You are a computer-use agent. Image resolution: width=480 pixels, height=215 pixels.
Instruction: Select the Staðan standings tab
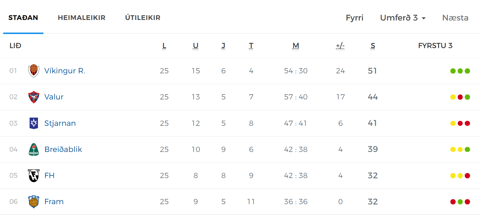(x=23, y=18)
